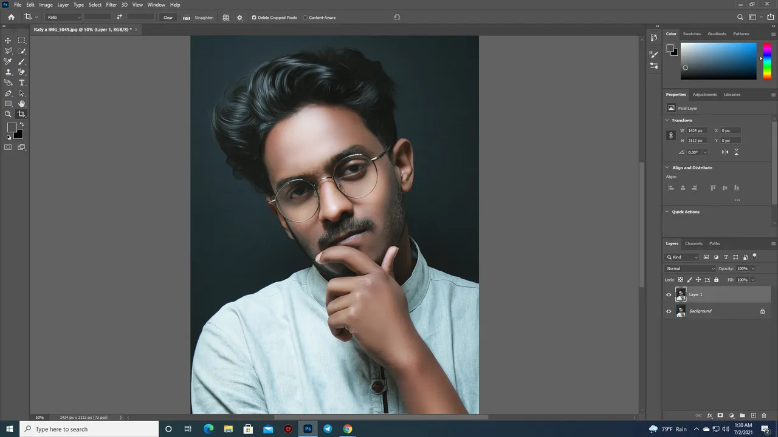
Task: Open the blend mode Normal dropdown
Action: coord(690,268)
